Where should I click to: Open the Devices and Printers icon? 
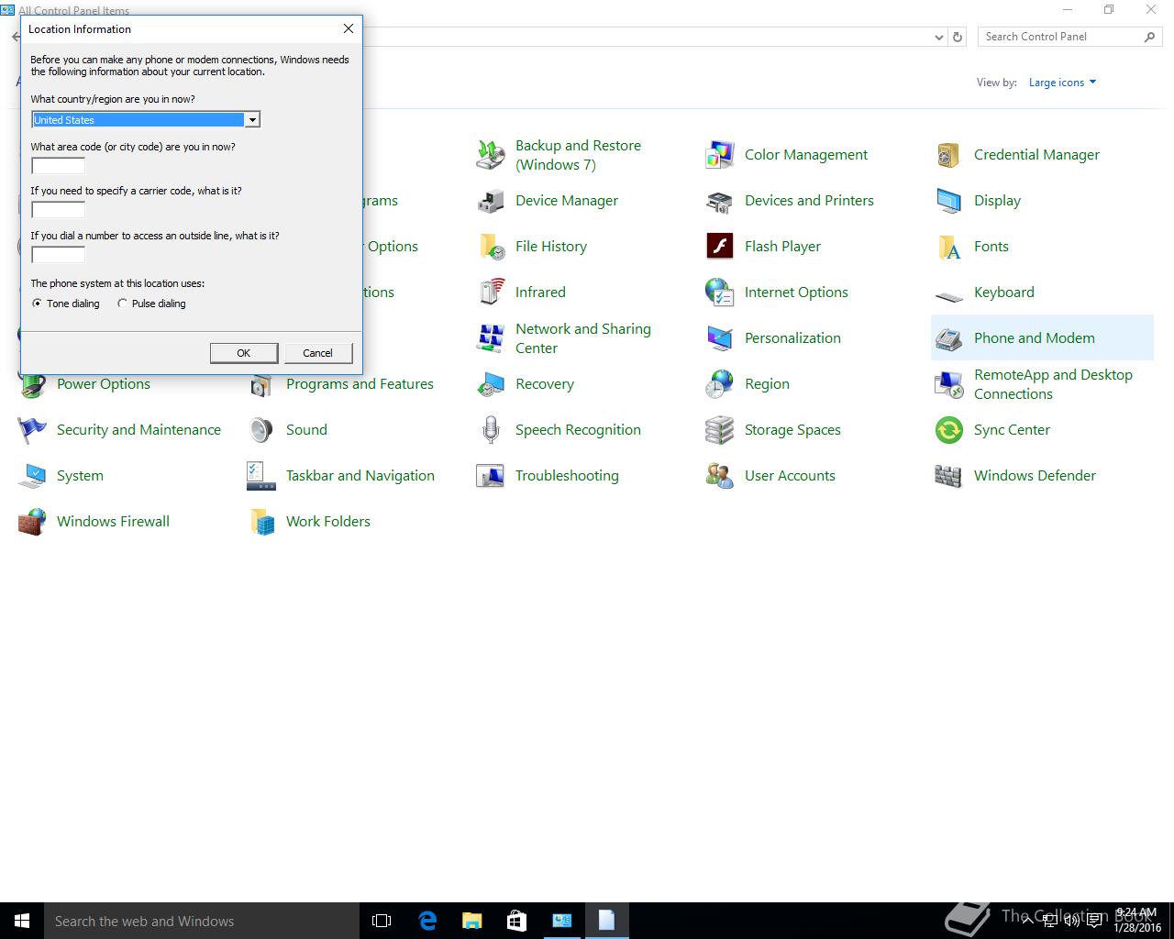[x=720, y=201]
